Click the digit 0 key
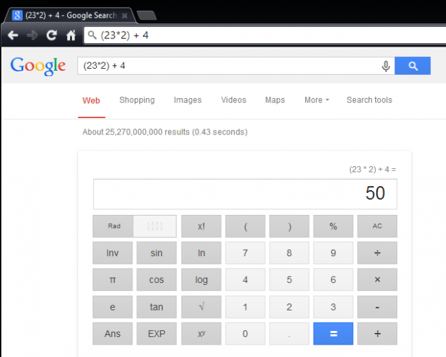446x357 pixels. (245, 334)
